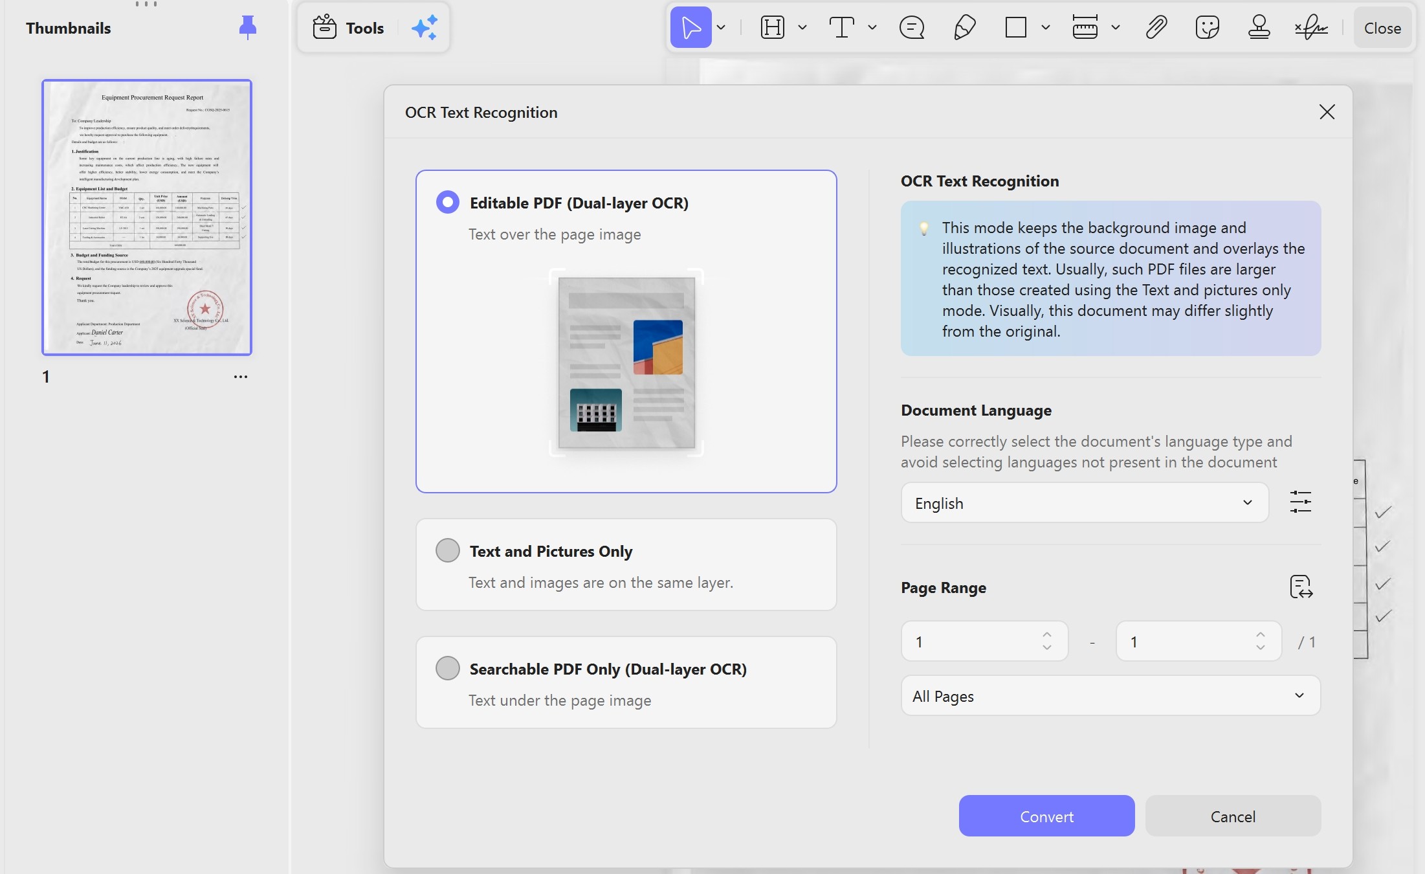Open the Tools menu
This screenshot has height=874, width=1425.
pos(348,28)
